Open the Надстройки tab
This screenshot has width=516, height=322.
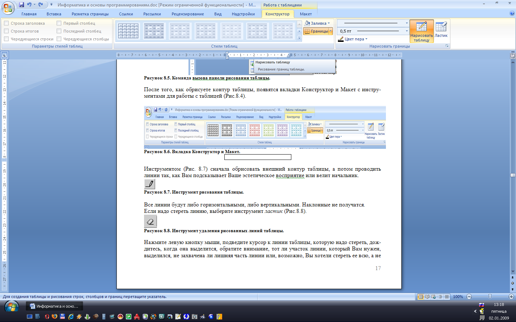[243, 14]
